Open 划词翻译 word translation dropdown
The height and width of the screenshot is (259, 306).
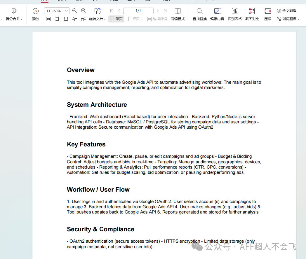[x=288, y=19]
